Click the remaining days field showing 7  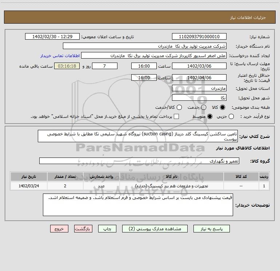click(x=105, y=66)
